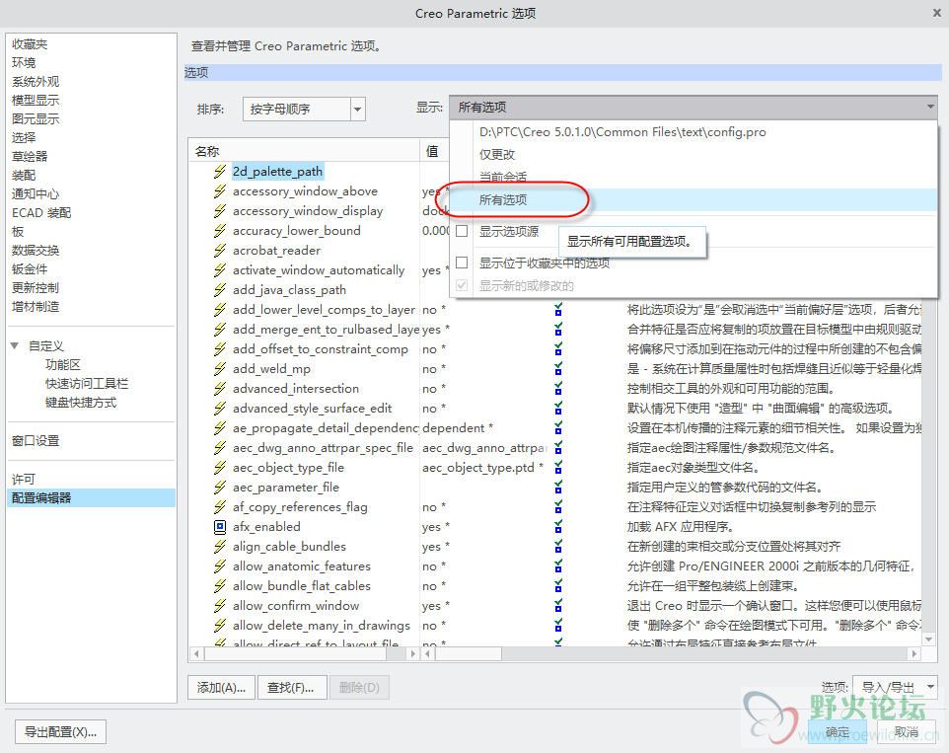949x753 pixels.
Task: Click the lightning icon beside 2d_palette_path
Action: click(x=220, y=172)
